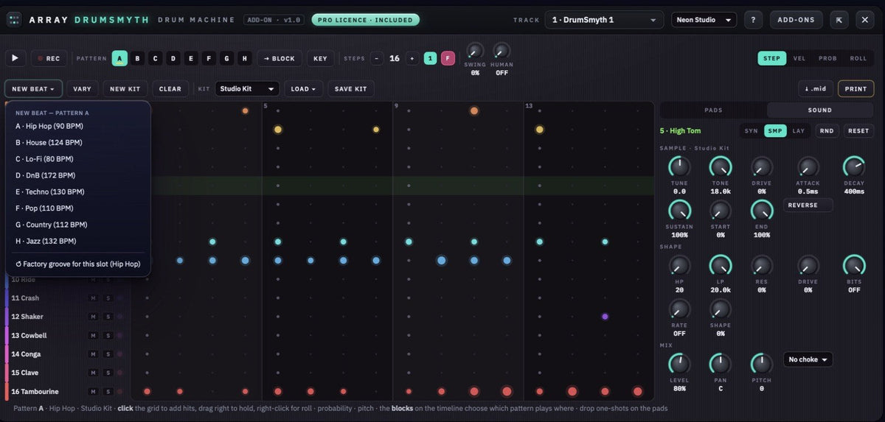Turn the Level knob
This screenshot has height=422, width=885.
pyautogui.click(x=679, y=364)
